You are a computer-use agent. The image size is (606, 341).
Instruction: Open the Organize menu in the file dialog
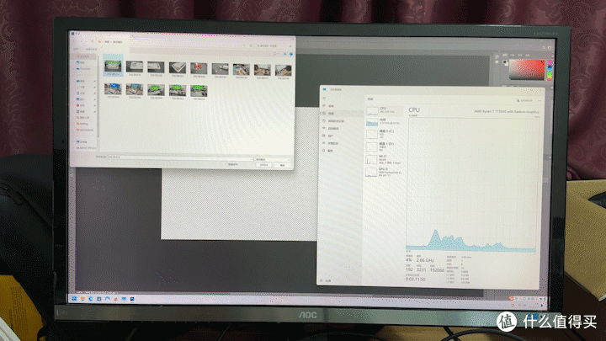point(77,49)
